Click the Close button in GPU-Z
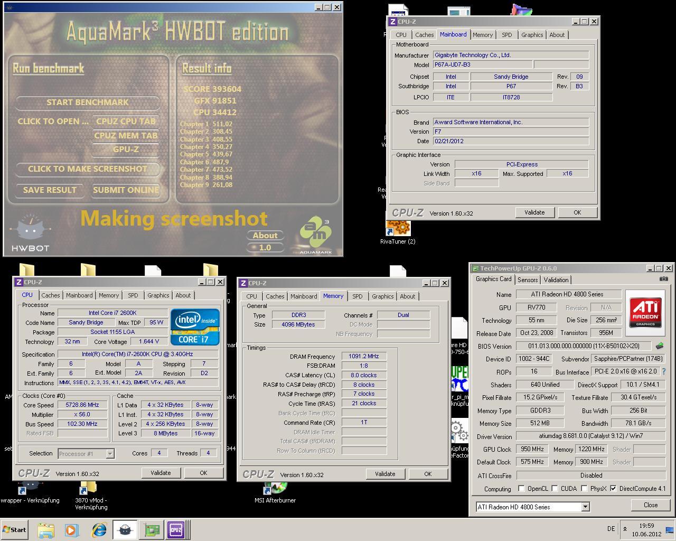Image resolution: width=676 pixels, height=541 pixels. 651,505
